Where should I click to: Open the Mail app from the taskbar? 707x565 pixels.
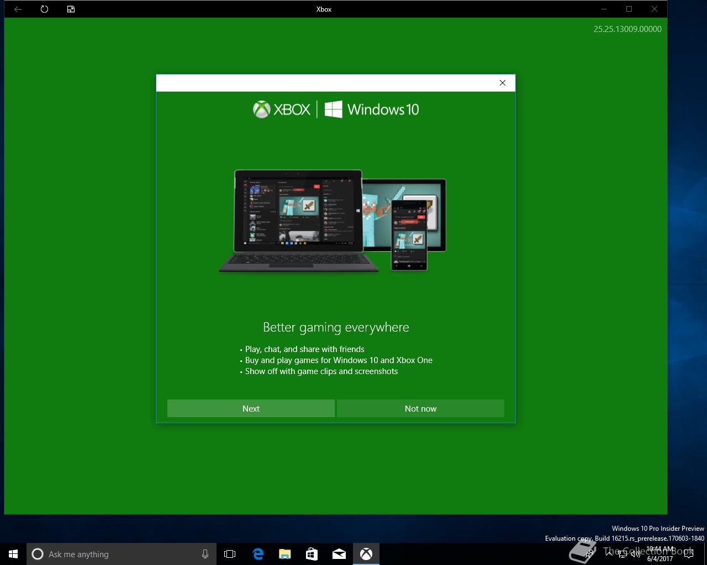[x=339, y=554]
